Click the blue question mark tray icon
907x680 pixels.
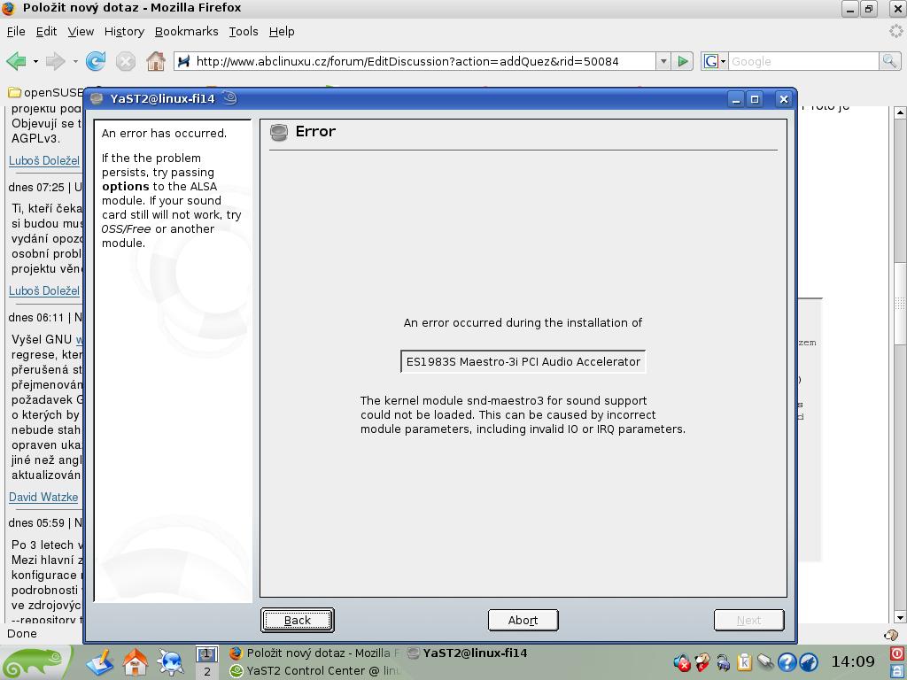[x=787, y=662]
